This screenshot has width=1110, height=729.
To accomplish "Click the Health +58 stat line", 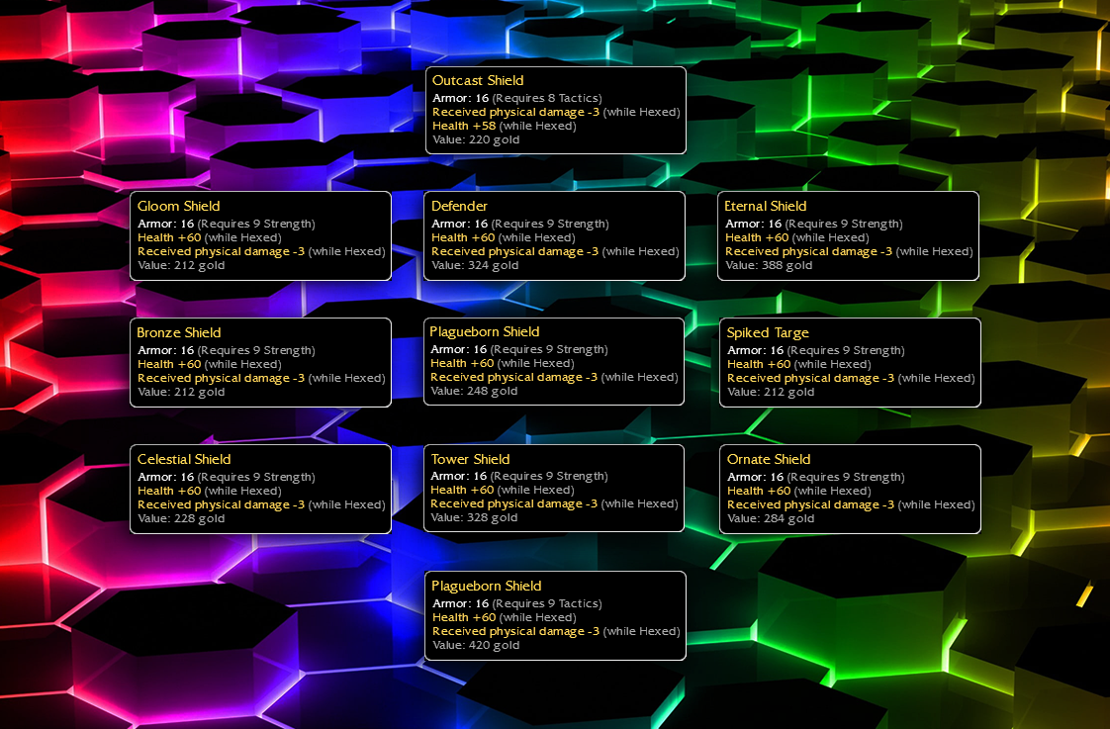I will [504, 126].
